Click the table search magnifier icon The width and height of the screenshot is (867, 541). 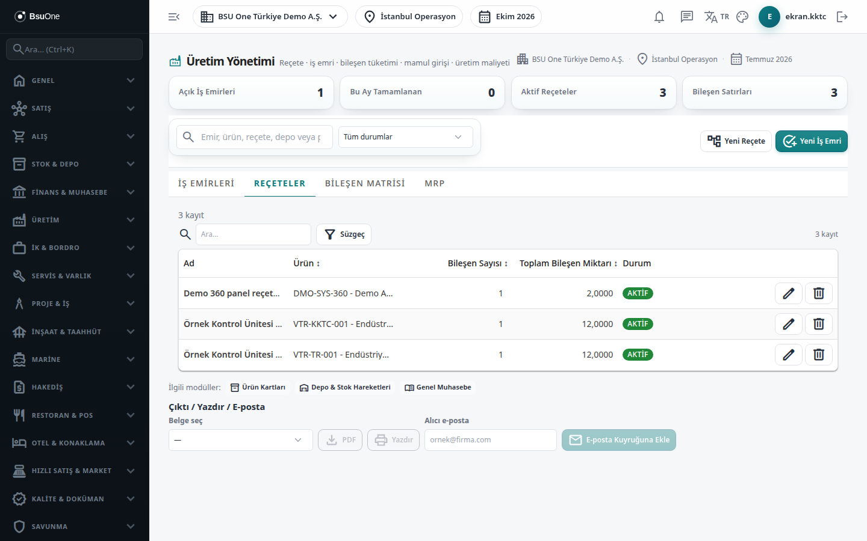coord(185,234)
